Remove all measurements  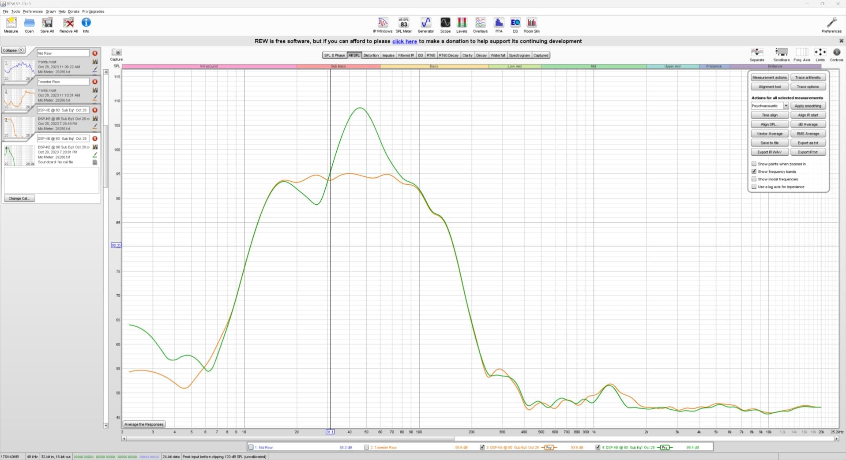click(x=68, y=25)
